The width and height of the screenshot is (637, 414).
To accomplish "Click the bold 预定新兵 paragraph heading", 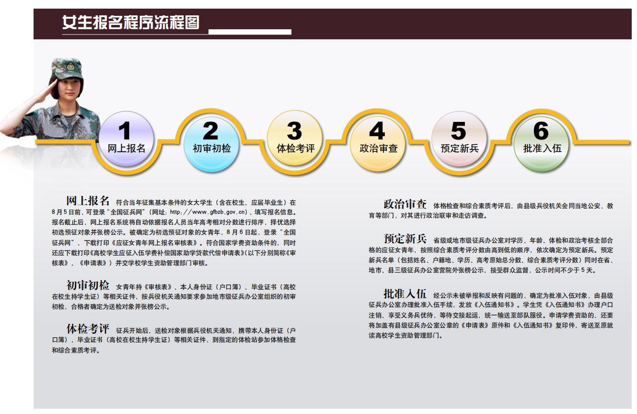I will click(x=405, y=238).
